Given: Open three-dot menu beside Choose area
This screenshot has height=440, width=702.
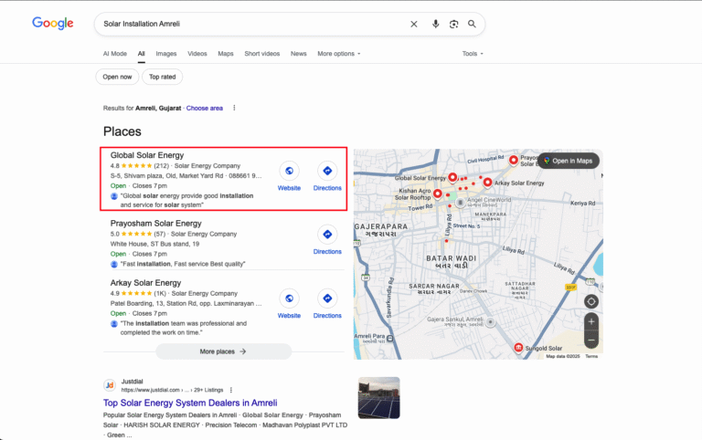Looking at the screenshot, I should pos(234,108).
